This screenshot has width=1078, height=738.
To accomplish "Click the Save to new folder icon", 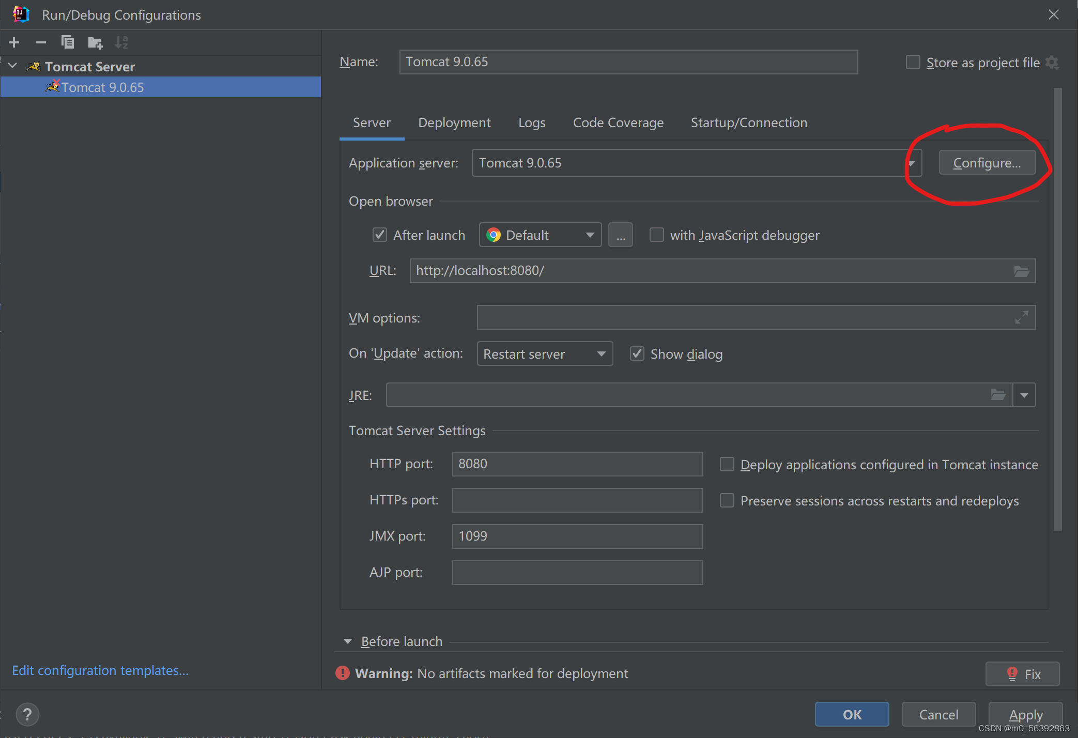I will point(95,42).
